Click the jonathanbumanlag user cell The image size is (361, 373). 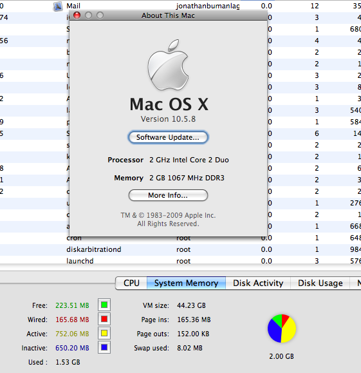point(208,6)
